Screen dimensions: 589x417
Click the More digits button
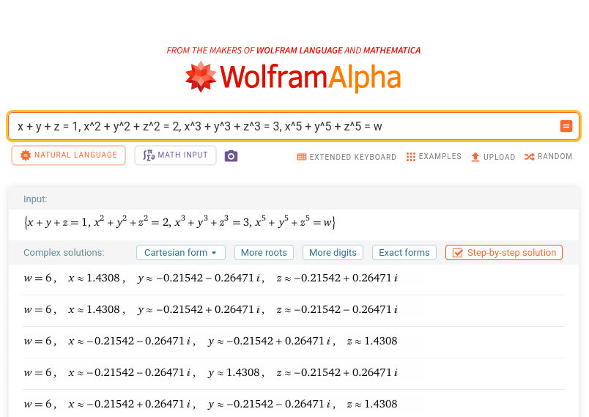pos(333,252)
